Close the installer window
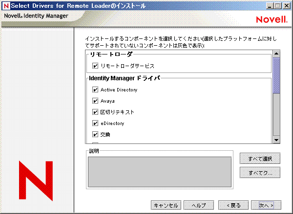The height and width of the screenshot is (214, 293). [287, 6]
